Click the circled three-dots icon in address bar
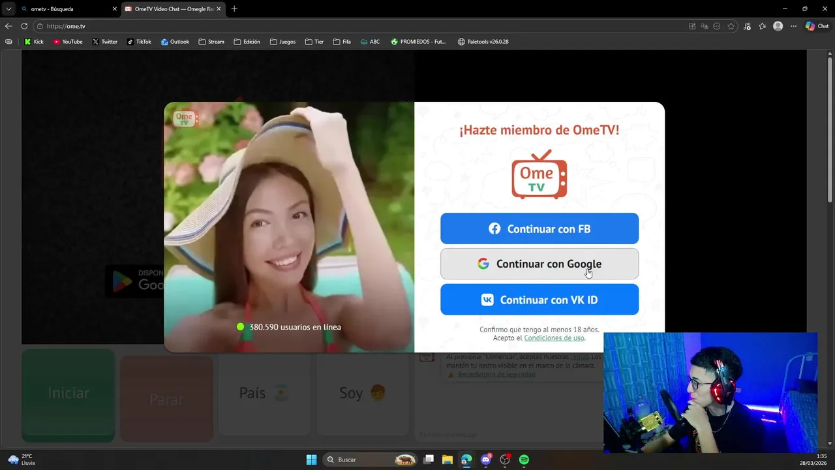This screenshot has height=470, width=835. [717, 26]
